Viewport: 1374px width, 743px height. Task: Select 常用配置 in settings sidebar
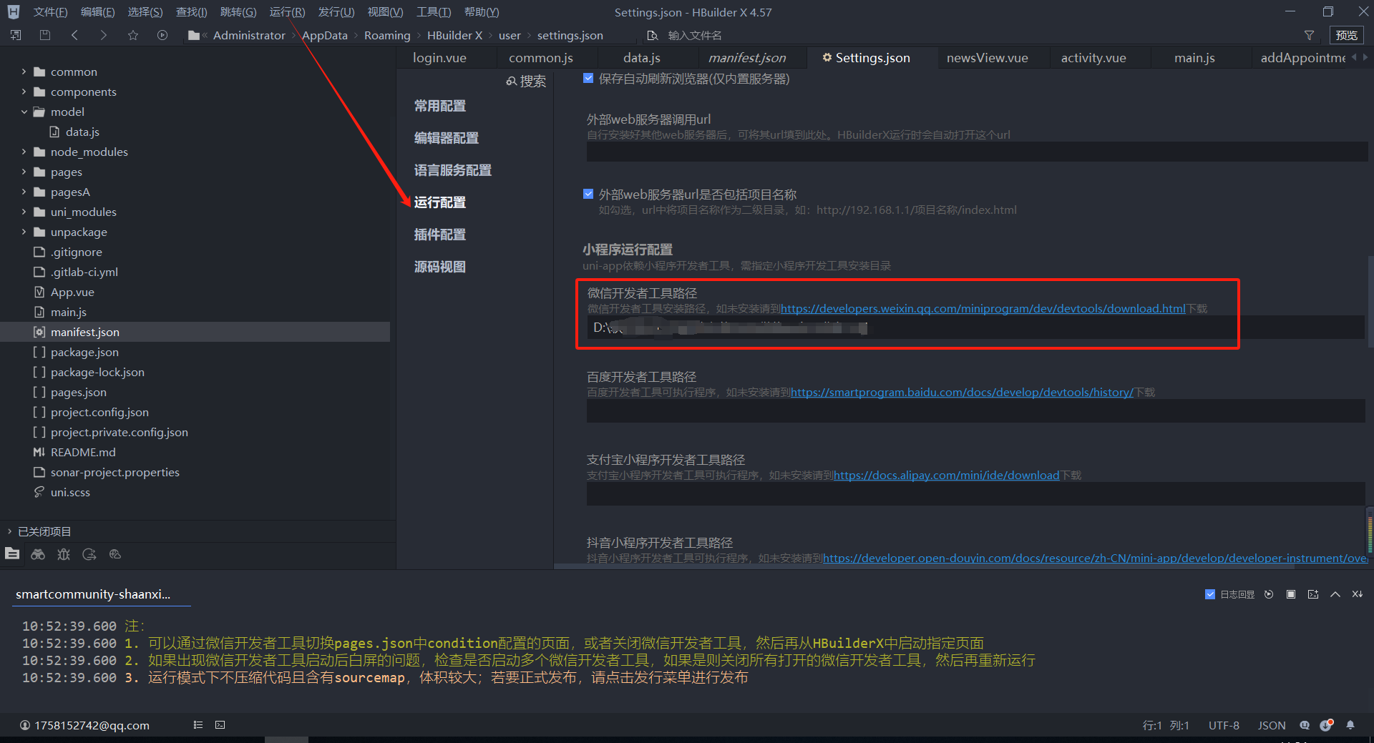click(x=440, y=106)
